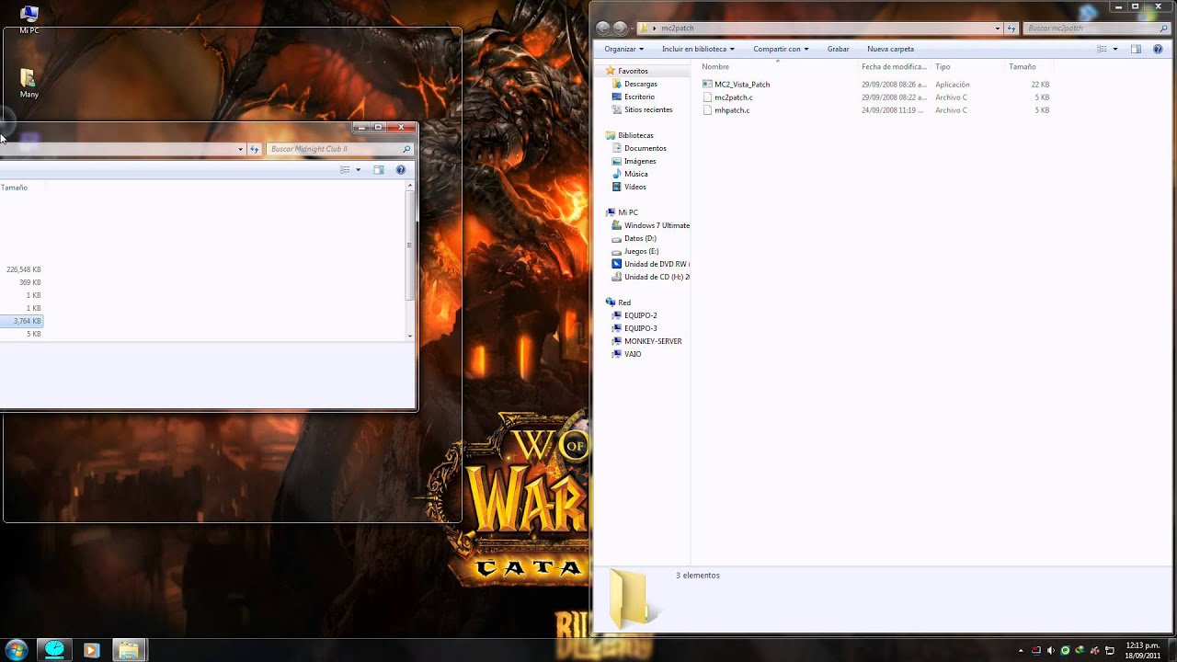Click the Back arrow in mc2patch window
The height and width of the screenshot is (662, 1177).
click(603, 29)
